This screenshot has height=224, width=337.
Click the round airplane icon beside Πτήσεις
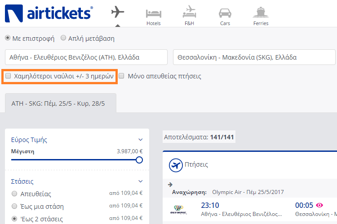coord(176,165)
